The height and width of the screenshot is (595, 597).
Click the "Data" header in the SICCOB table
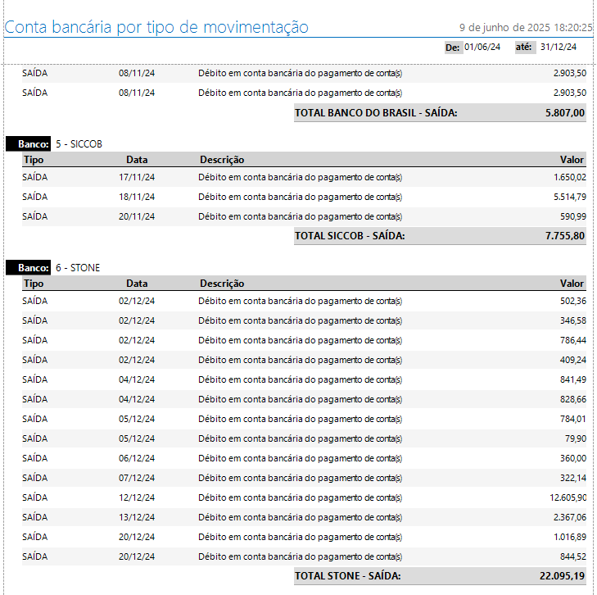pos(137,160)
